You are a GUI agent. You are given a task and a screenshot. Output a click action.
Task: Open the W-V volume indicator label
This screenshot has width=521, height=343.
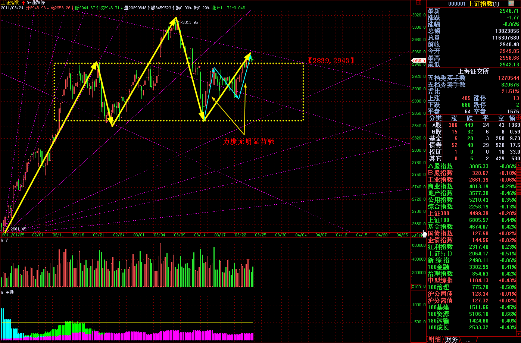4,240
